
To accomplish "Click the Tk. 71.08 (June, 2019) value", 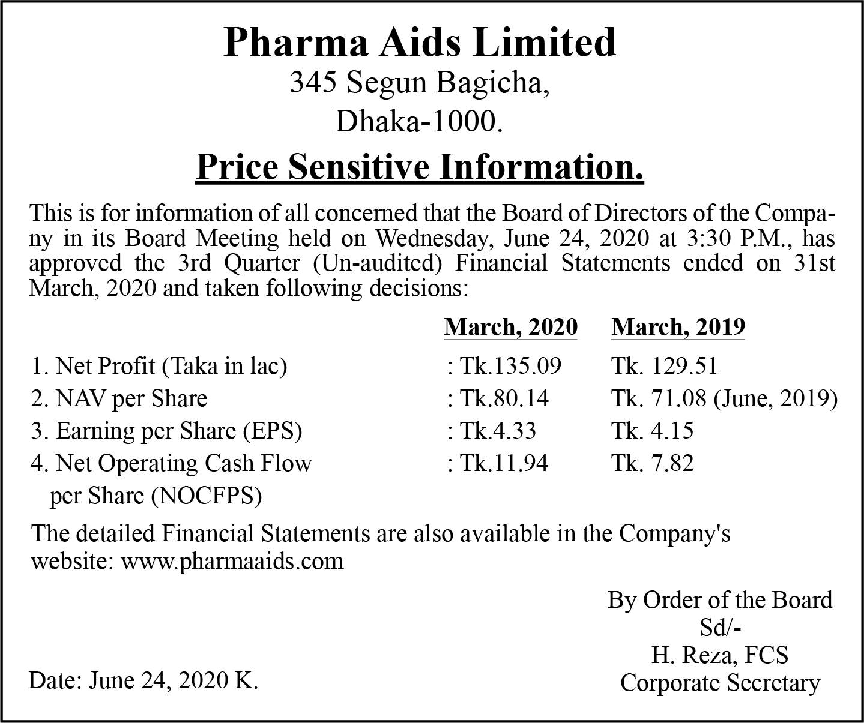I will (724, 398).
